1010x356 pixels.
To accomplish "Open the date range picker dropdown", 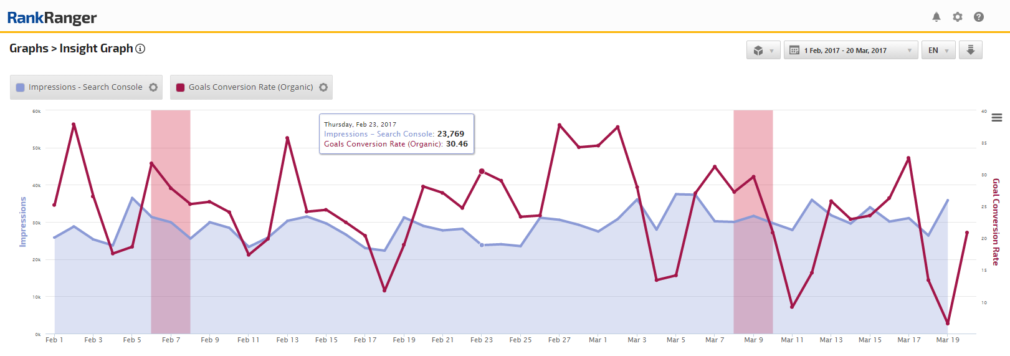I will point(850,51).
